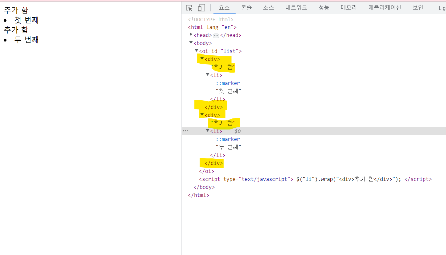
Task: Collapse the first div node triangle
Action: (202, 58)
